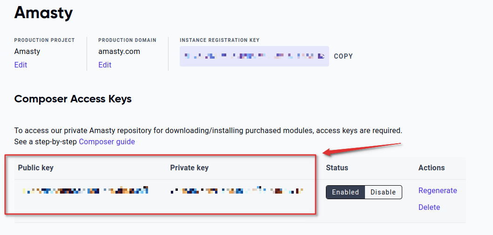This screenshot has width=493, height=235.
Task: Click the amasty.com domain text
Action: coord(119,51)
